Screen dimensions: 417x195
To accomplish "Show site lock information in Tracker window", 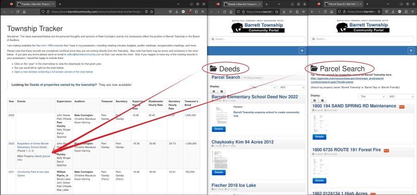I will pos(48,12).
